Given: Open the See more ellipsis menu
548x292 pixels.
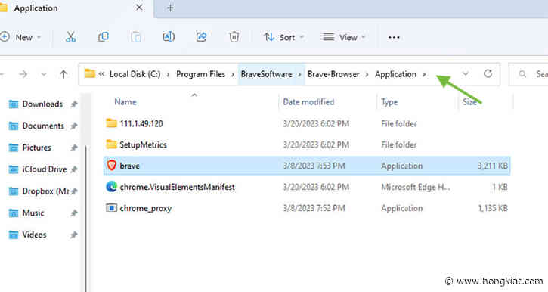Looking at the screenshot, I should (394, 37).
